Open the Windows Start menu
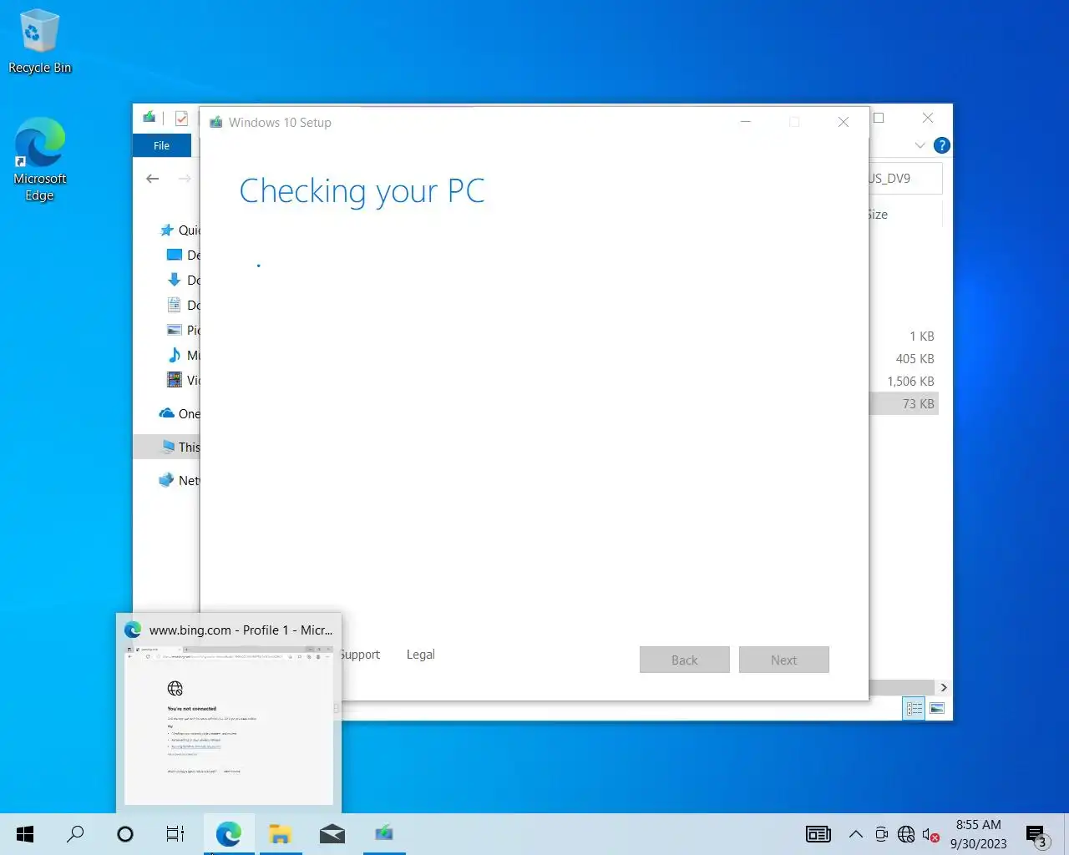 (x=25, y=834)
